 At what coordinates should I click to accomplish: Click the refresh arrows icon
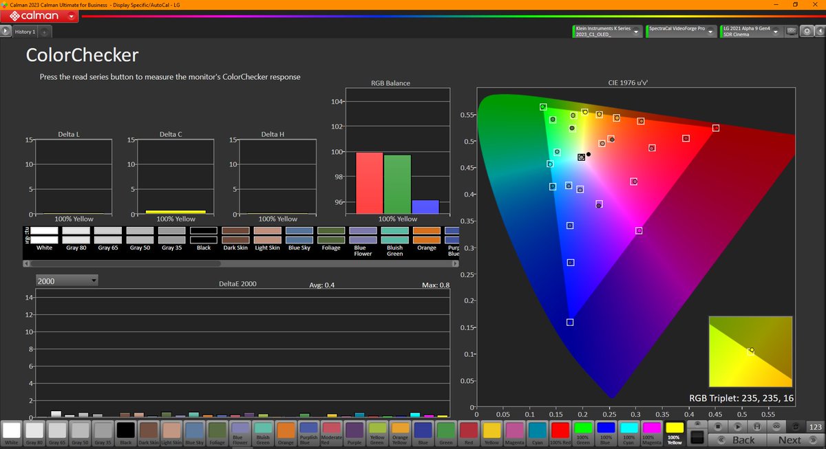point(796,427)
